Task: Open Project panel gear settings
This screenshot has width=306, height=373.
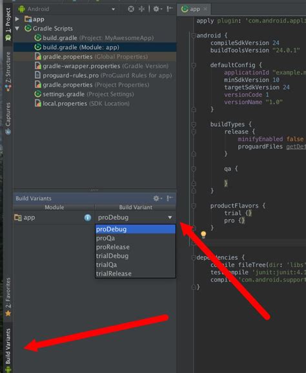Action: 158,9
